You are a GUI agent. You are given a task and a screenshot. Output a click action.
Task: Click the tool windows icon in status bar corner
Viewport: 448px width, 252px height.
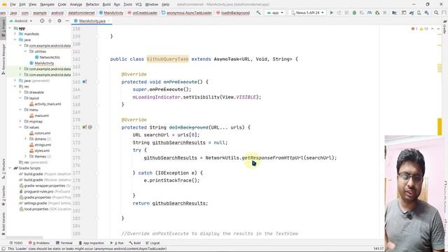(x=3, y=249)
